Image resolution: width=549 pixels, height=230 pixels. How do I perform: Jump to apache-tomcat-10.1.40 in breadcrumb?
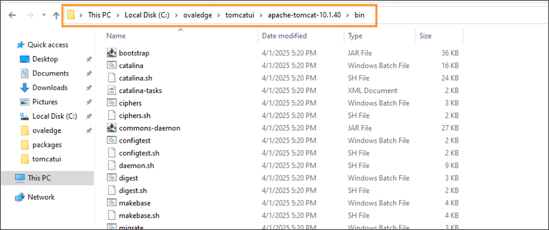(304, 15)
